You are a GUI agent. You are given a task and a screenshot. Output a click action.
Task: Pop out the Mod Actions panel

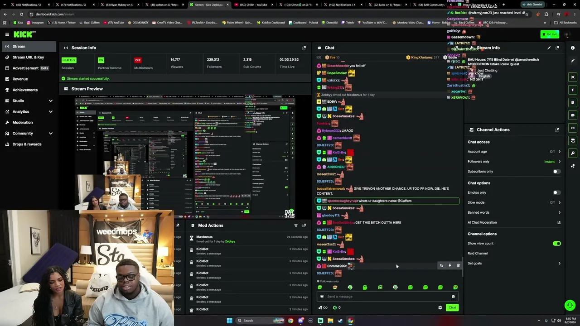click(304, 225)
